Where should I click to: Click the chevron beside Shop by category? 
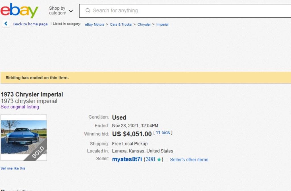(71, 11)
